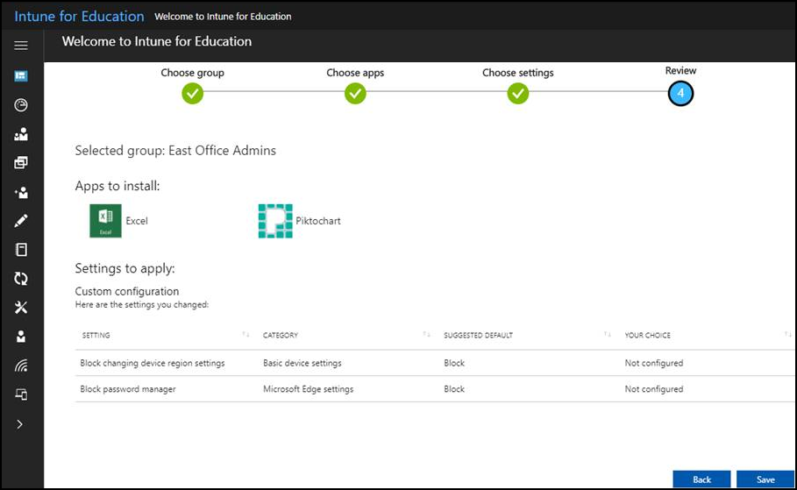This screenshot has height=490, width=797.
Task: Sort table by SETTING column arrows
Action: (246, 335)
